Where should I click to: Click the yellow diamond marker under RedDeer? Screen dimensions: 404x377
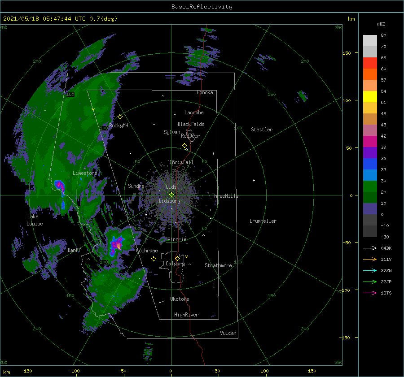click(x=185, y=146)
